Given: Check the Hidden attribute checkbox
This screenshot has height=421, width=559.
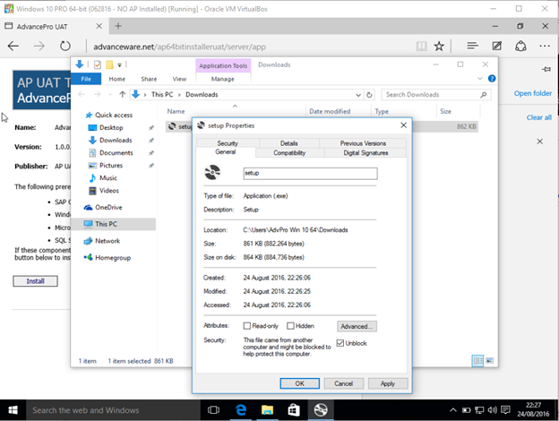Looking at the screenshot, I should click(x=290, y=326).
